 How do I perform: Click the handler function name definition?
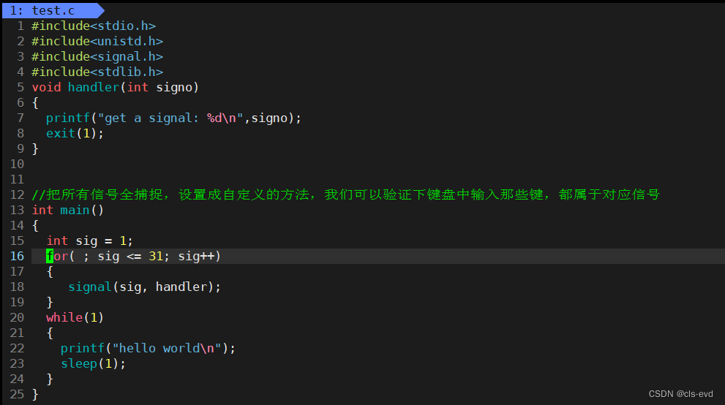[94, 87]
